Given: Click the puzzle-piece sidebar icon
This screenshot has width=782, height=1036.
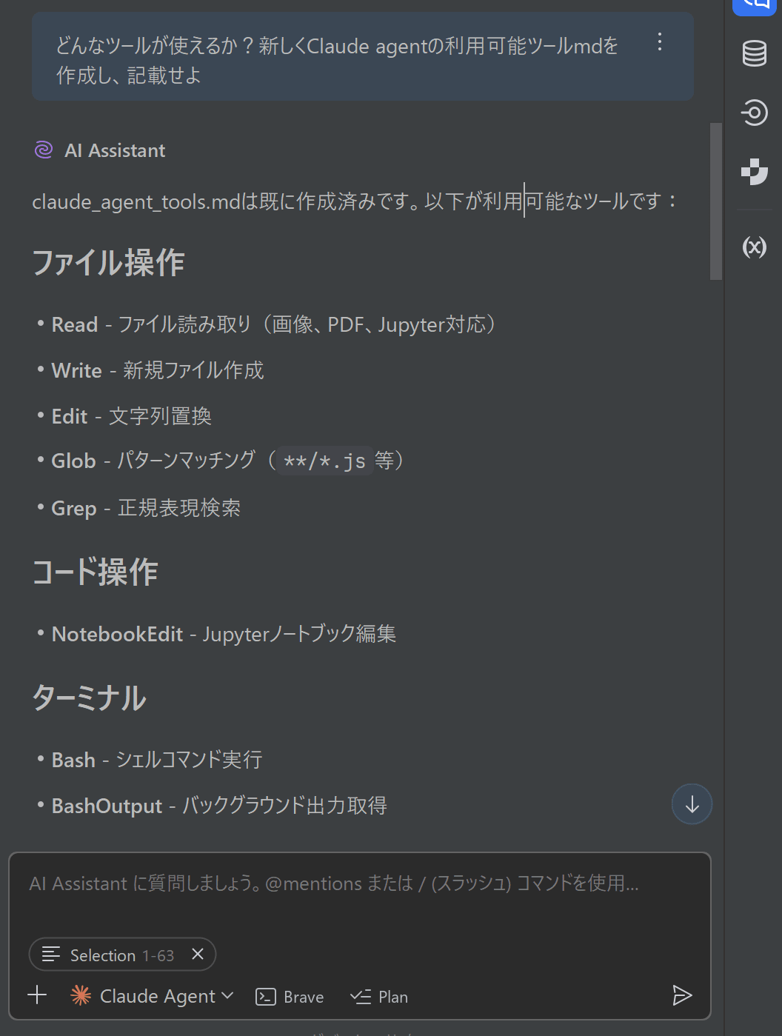Looking at the screenshot, I should click(x=754, y=172).
